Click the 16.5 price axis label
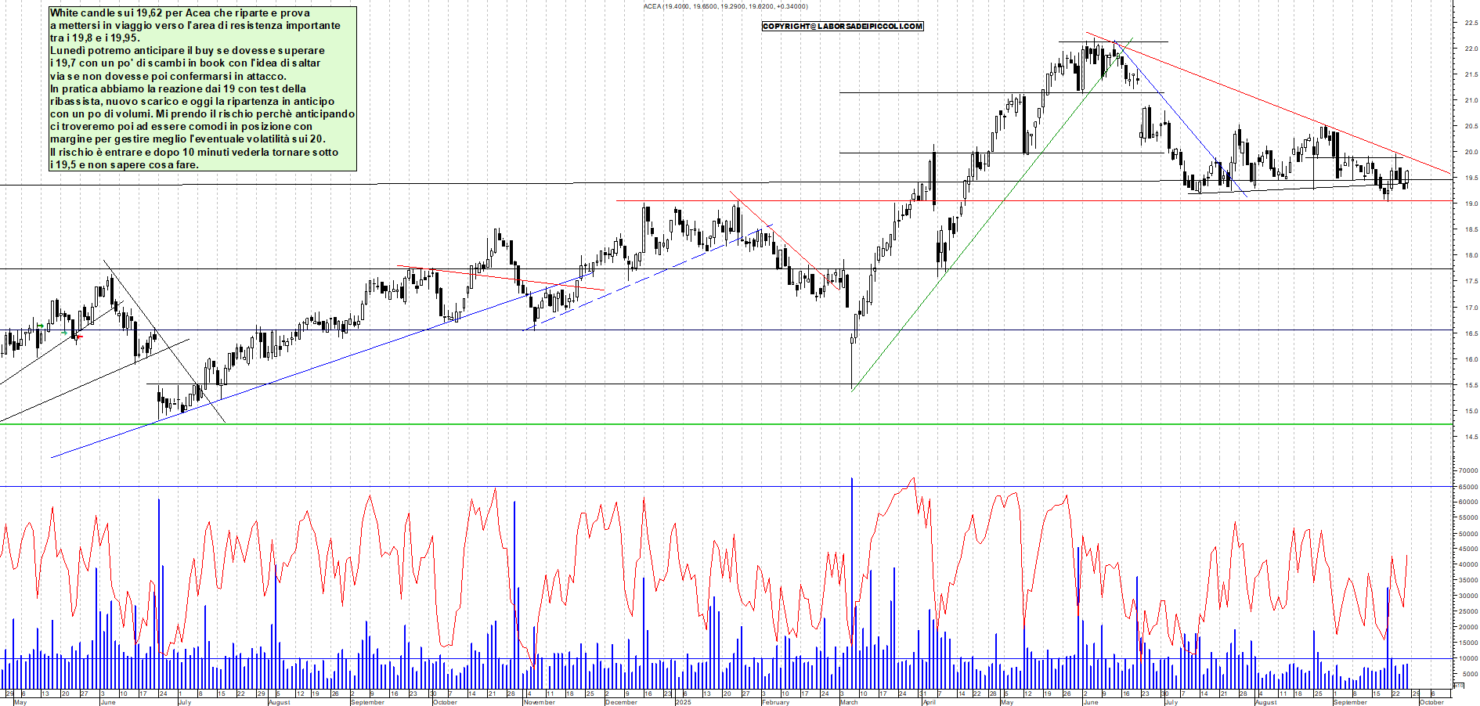Image resolution: width=1480 pixels, height=706 pixels. click(x=1471, y=333)
